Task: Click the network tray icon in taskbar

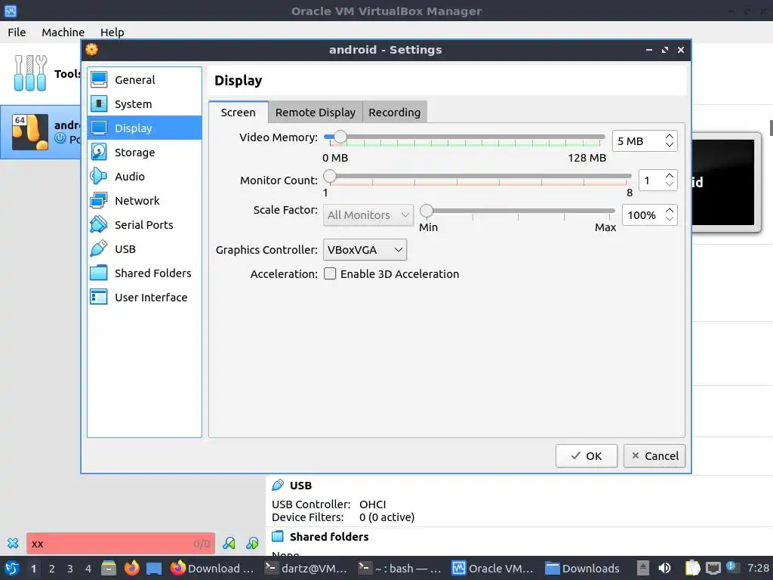Action: pos(713,569)
